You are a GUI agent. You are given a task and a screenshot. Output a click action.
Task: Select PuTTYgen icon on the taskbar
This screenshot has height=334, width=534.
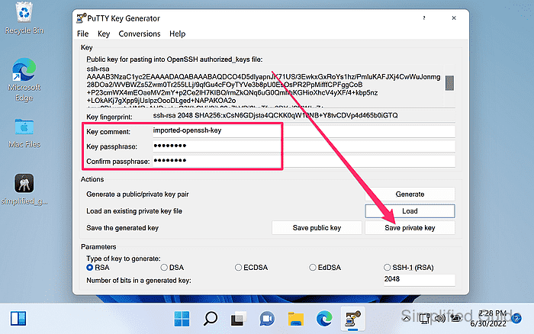tap(352, 319)
